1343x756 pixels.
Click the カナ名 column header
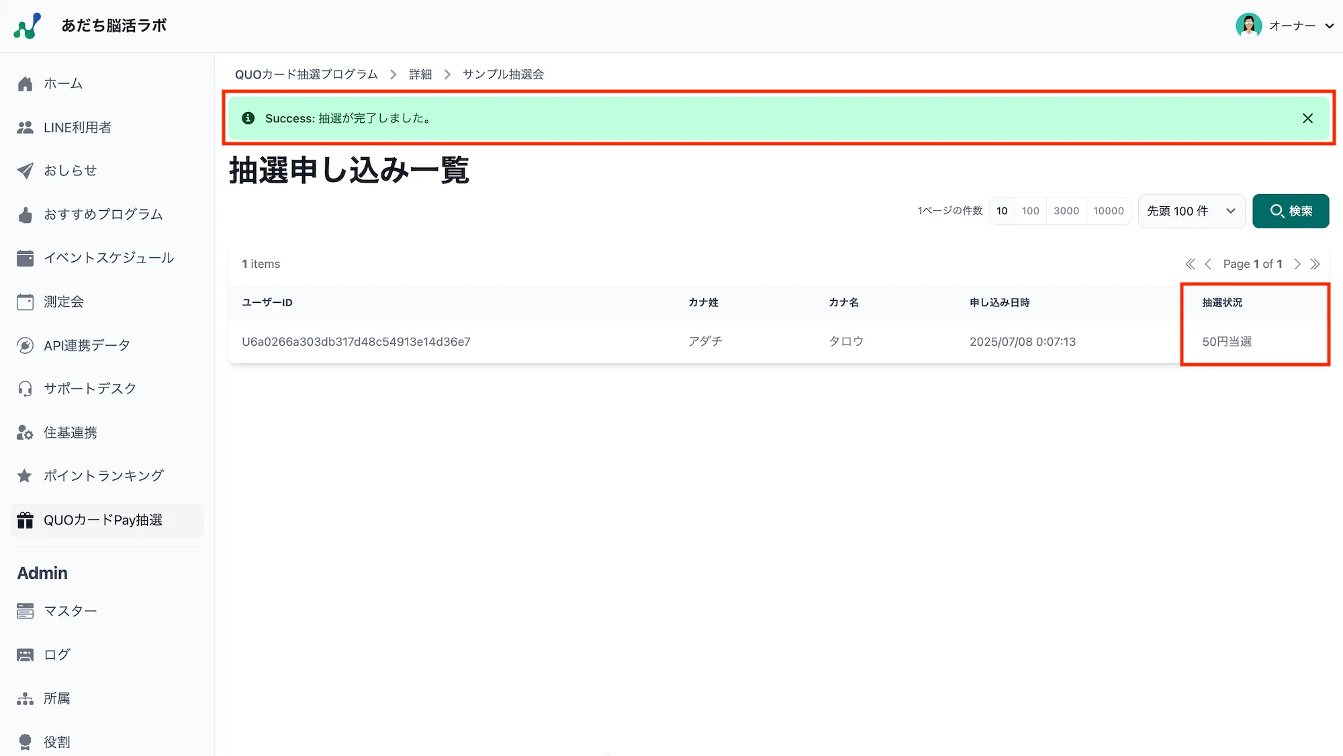click(x=843, y=303)
